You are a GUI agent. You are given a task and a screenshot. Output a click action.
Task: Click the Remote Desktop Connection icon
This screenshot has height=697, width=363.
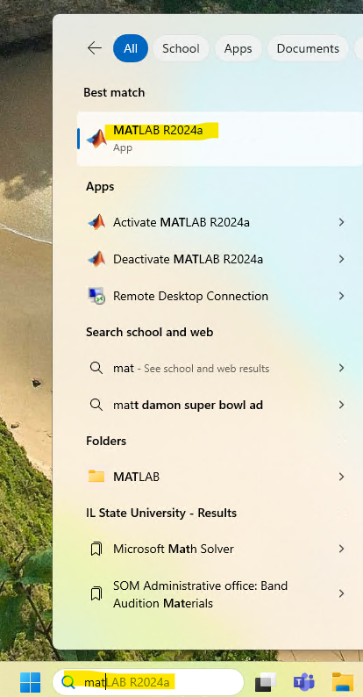pos(96,296)
